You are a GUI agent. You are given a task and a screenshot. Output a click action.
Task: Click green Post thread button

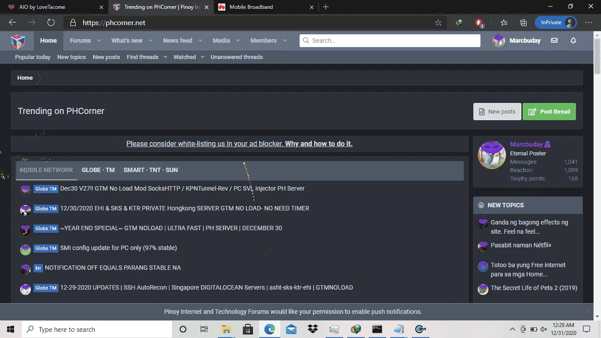pyautogui.click(x=549, y=112)
